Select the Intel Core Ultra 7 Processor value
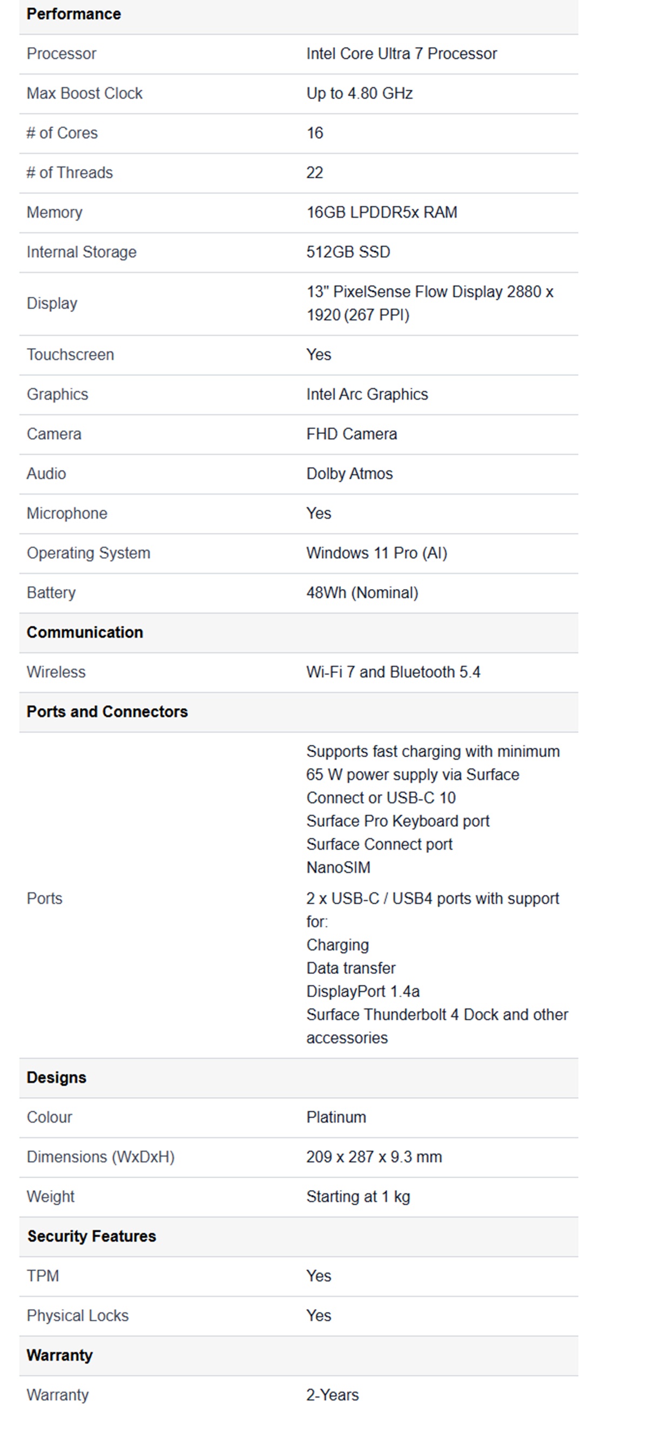The image size is (648, 1443). click(401, 54)
